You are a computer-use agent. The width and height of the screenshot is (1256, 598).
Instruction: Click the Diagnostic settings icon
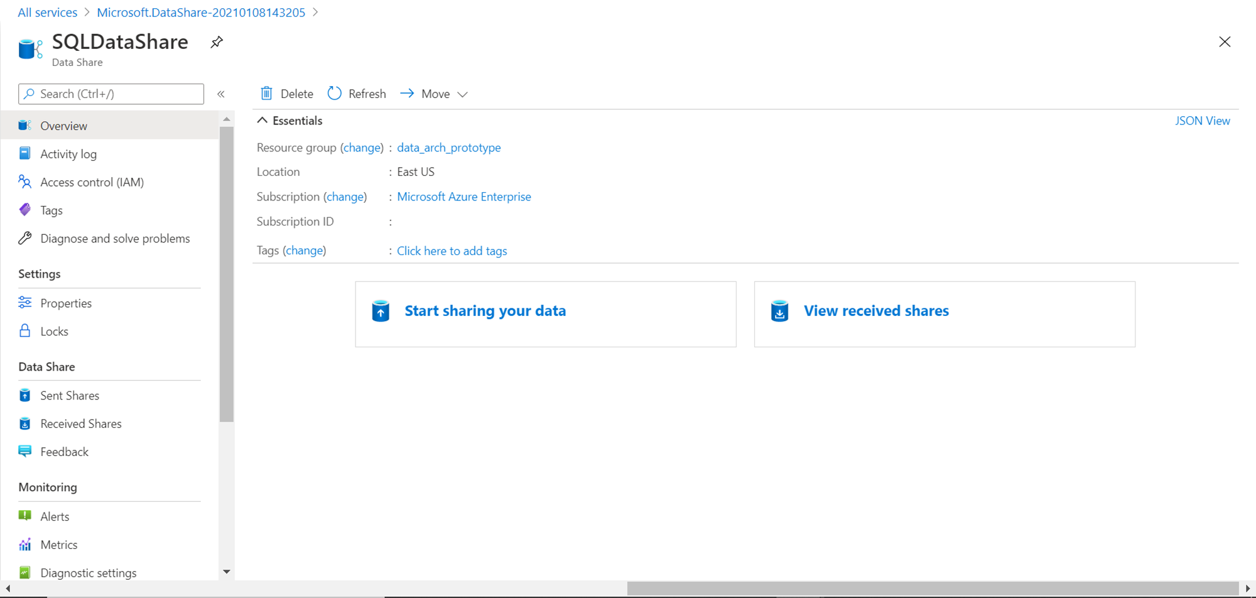point(25,572)
